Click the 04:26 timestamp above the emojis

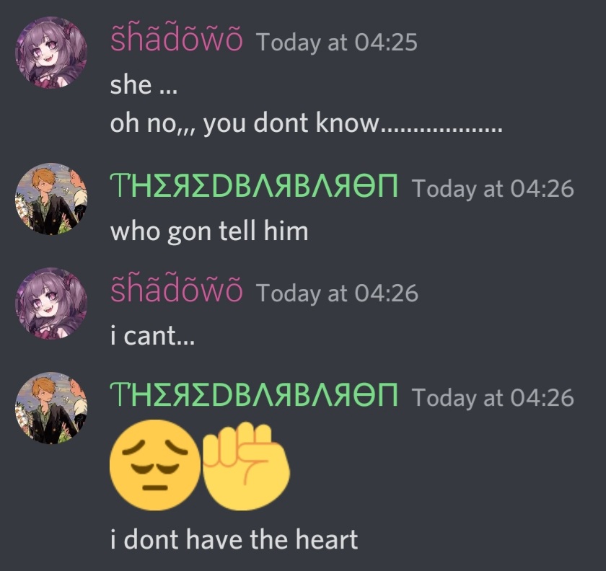[493, 398]
